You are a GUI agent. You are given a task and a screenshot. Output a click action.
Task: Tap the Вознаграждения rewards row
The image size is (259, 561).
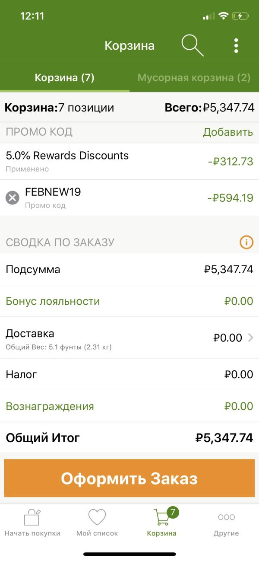click(x=129, y=406)
